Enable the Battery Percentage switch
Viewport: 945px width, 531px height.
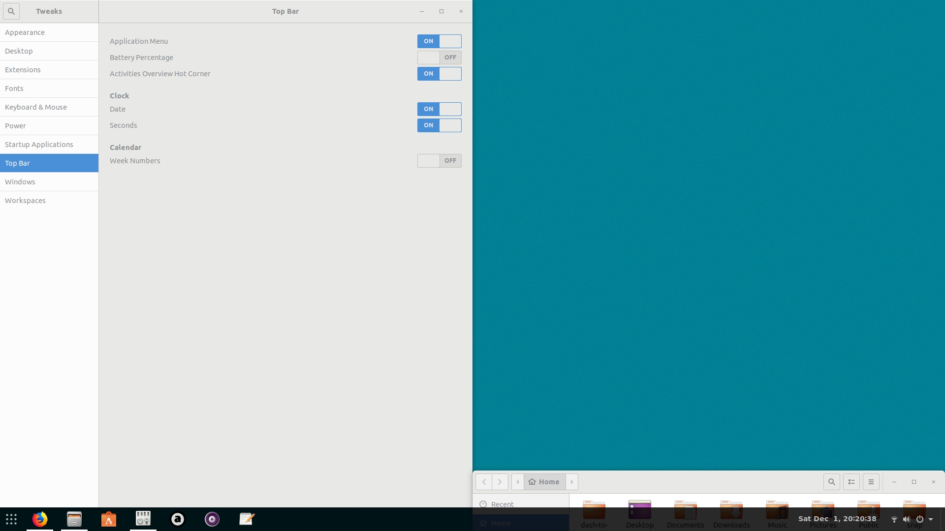tap(440, 58)
